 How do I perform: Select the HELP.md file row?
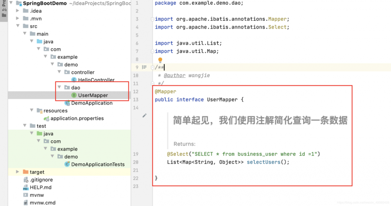(40, 188)
